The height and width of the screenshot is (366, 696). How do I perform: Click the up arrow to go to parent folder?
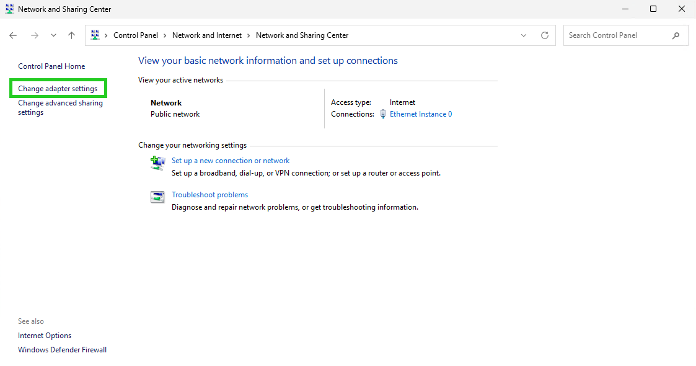pyautogui.click(x=71, y=35)
